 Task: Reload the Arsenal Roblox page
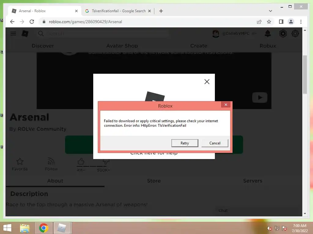[32, 22]
